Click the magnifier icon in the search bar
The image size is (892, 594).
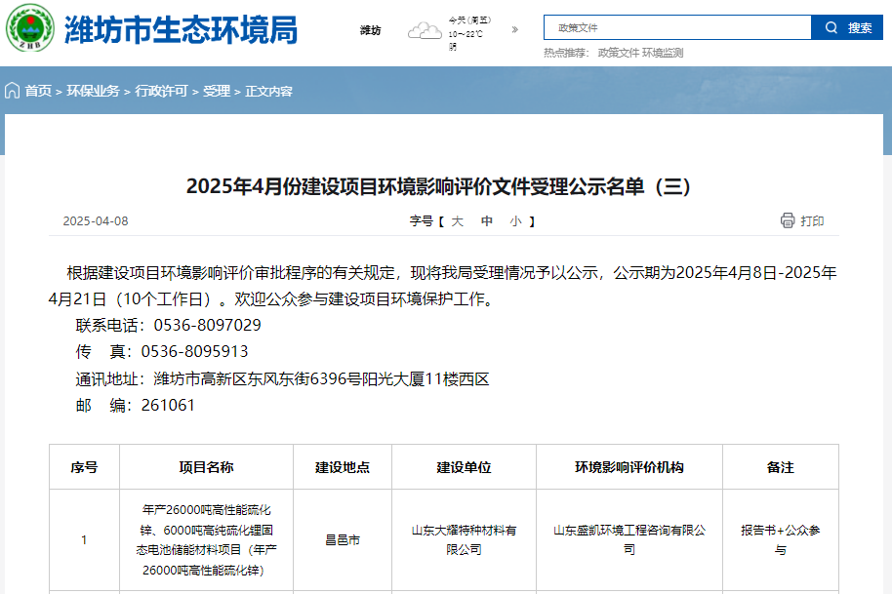[x=831, y=27]
